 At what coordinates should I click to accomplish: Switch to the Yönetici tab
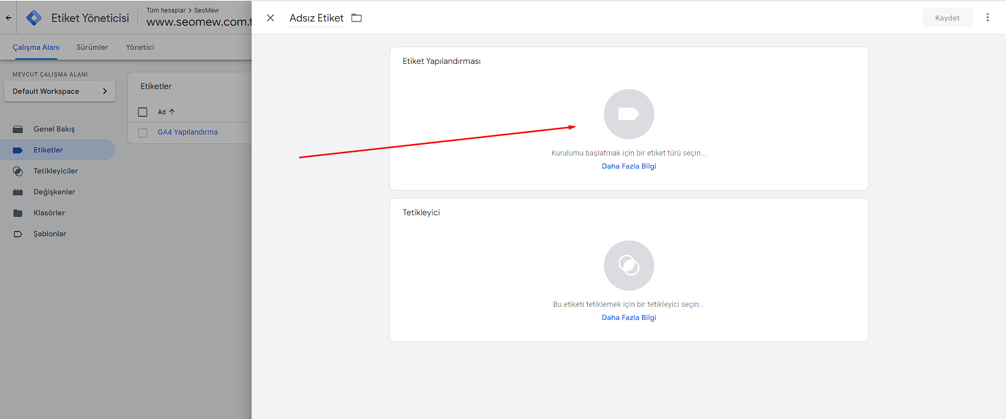(x=140, y=47)
